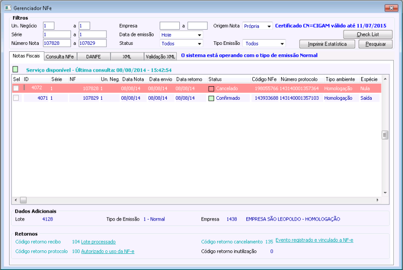Screen dimensions: 403x270
Task: Click the Sel column header
Action: click(x=17, y=79)
